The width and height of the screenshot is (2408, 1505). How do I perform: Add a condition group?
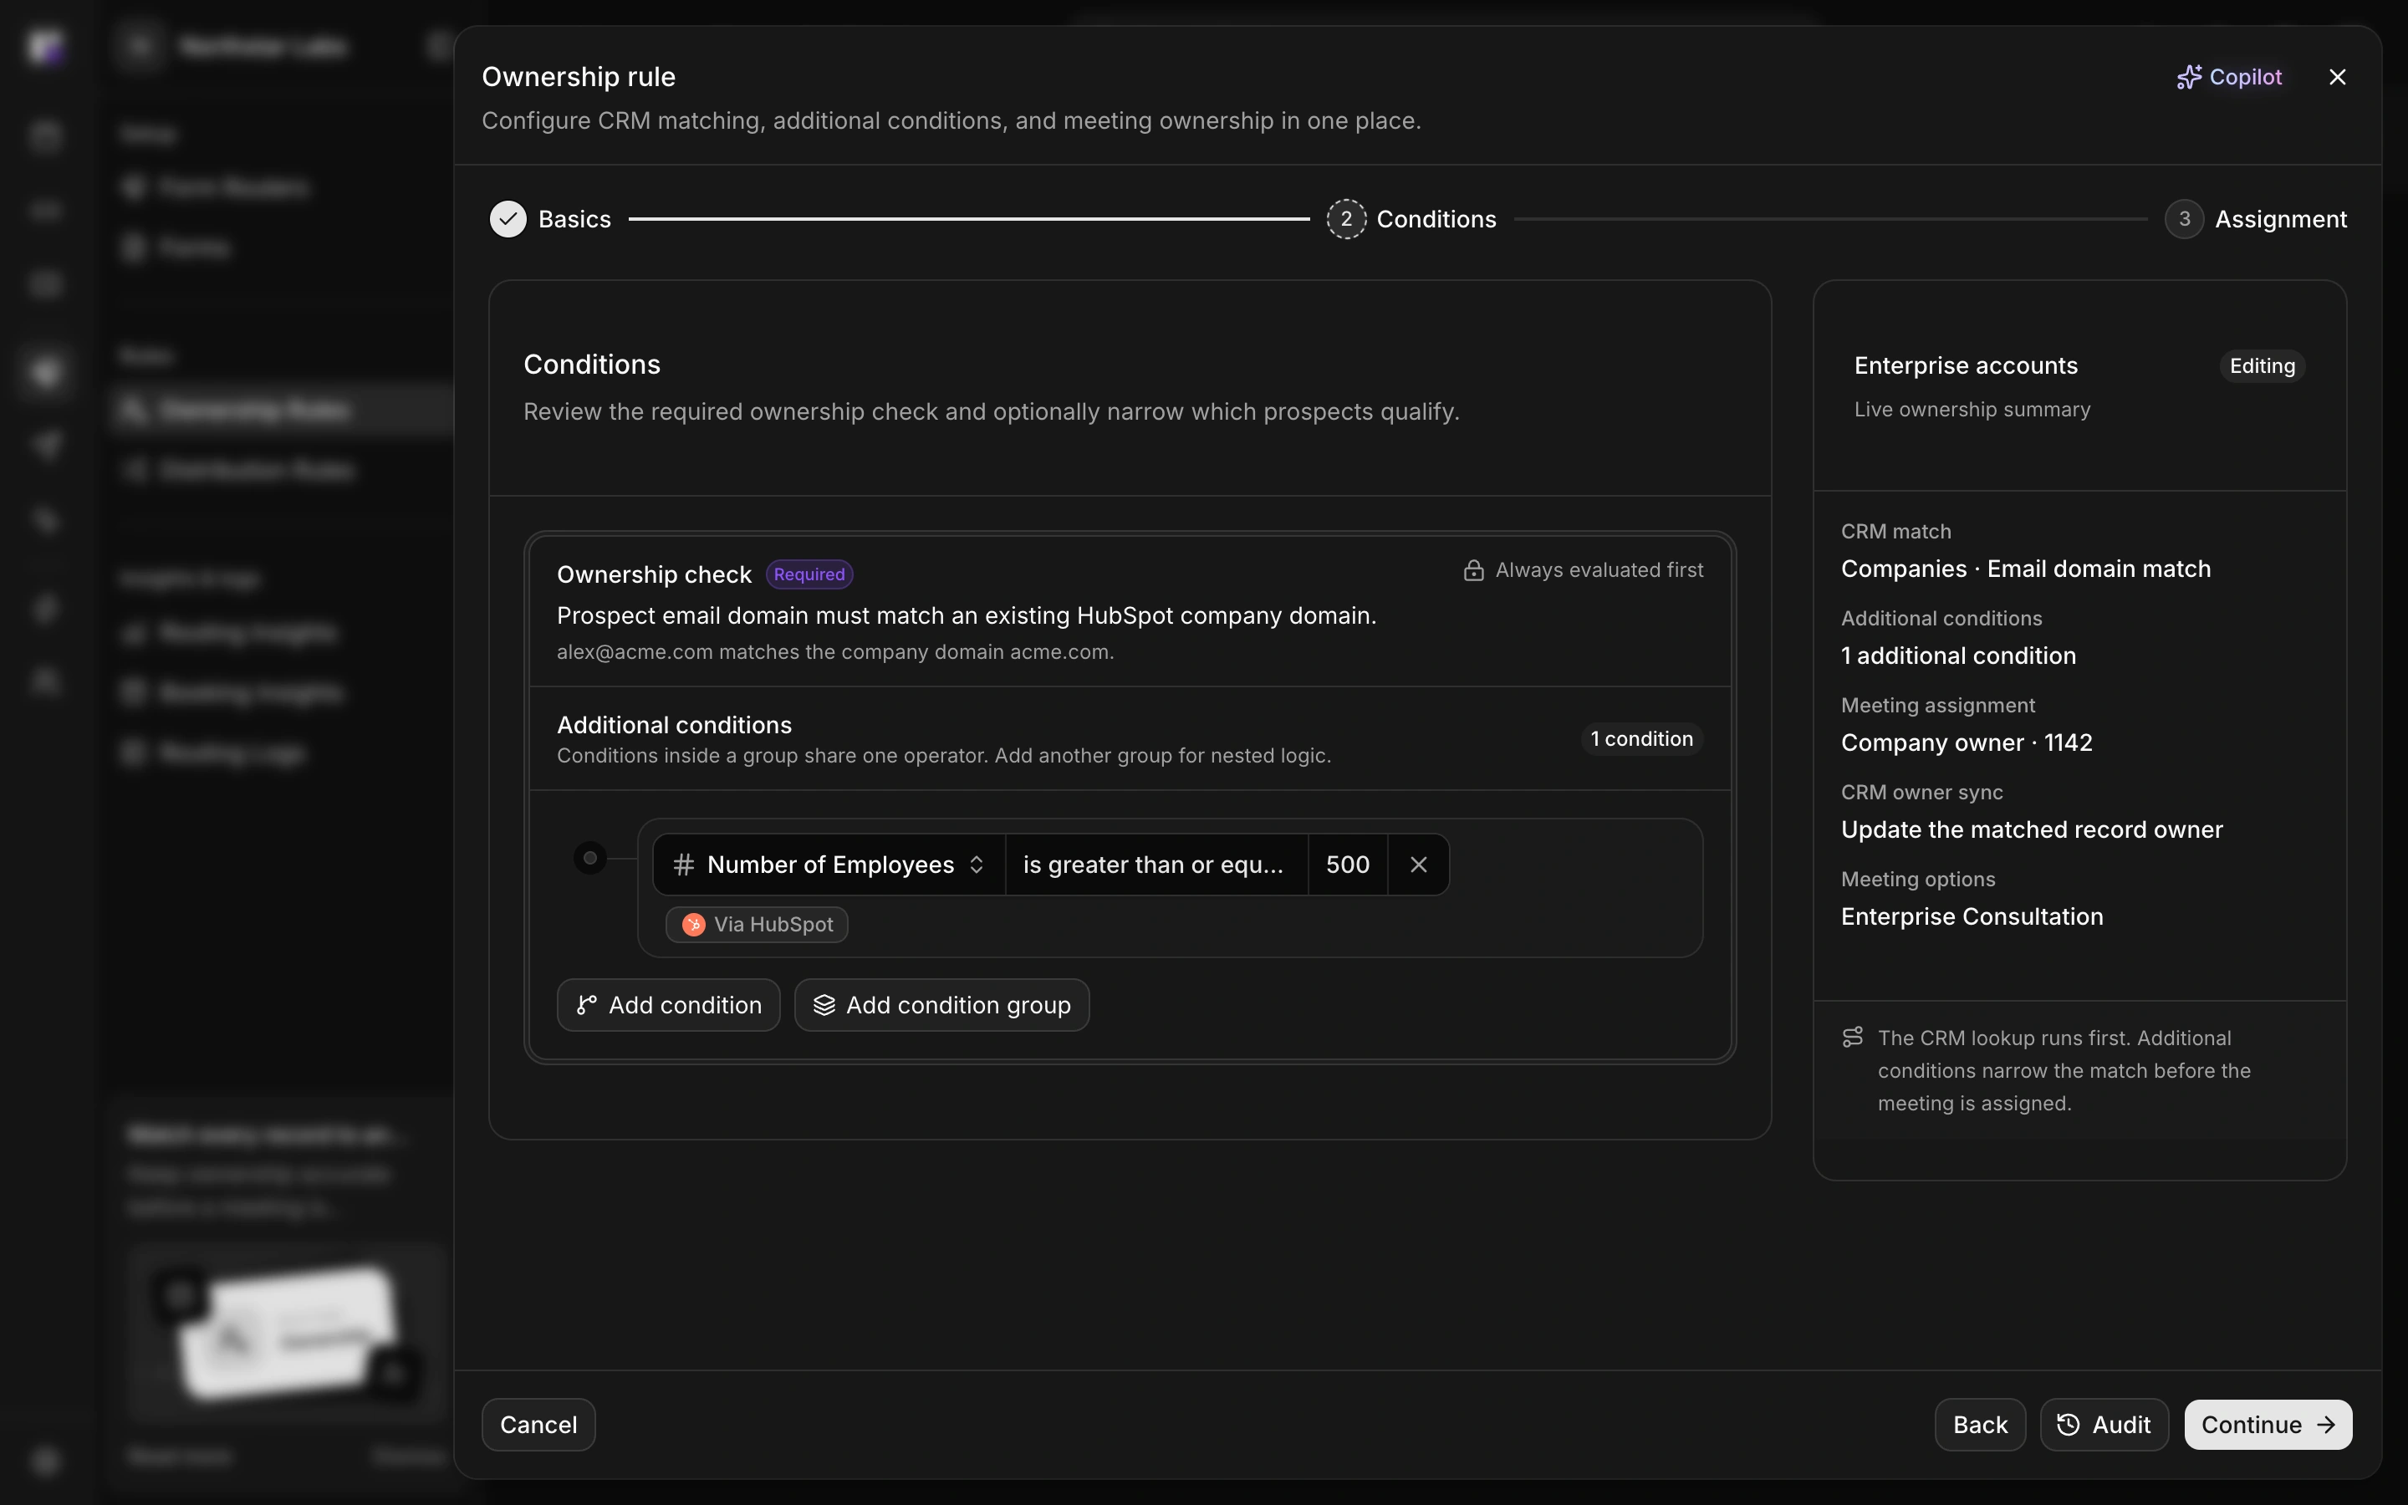pos(941,1005)
